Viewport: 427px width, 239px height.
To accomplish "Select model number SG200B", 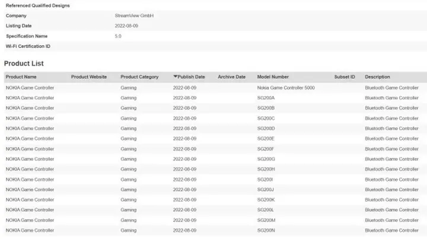I will click(266, 108).
